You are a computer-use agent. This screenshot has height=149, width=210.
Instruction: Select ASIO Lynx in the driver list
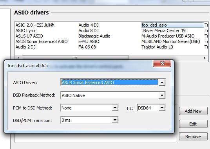[x=25, y=31]
